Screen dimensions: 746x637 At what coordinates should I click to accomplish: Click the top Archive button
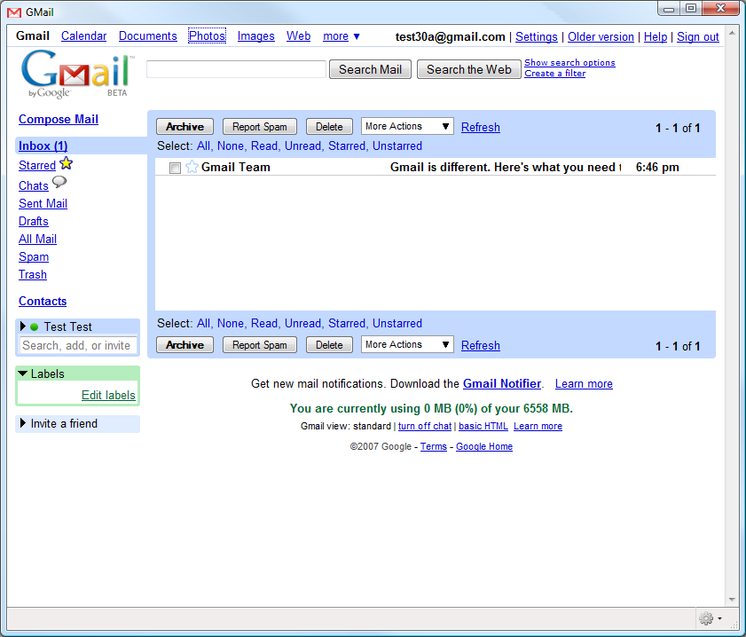click(185, 127)
